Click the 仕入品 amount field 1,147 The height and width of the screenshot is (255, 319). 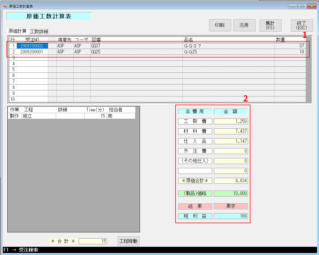click(231, 141)
